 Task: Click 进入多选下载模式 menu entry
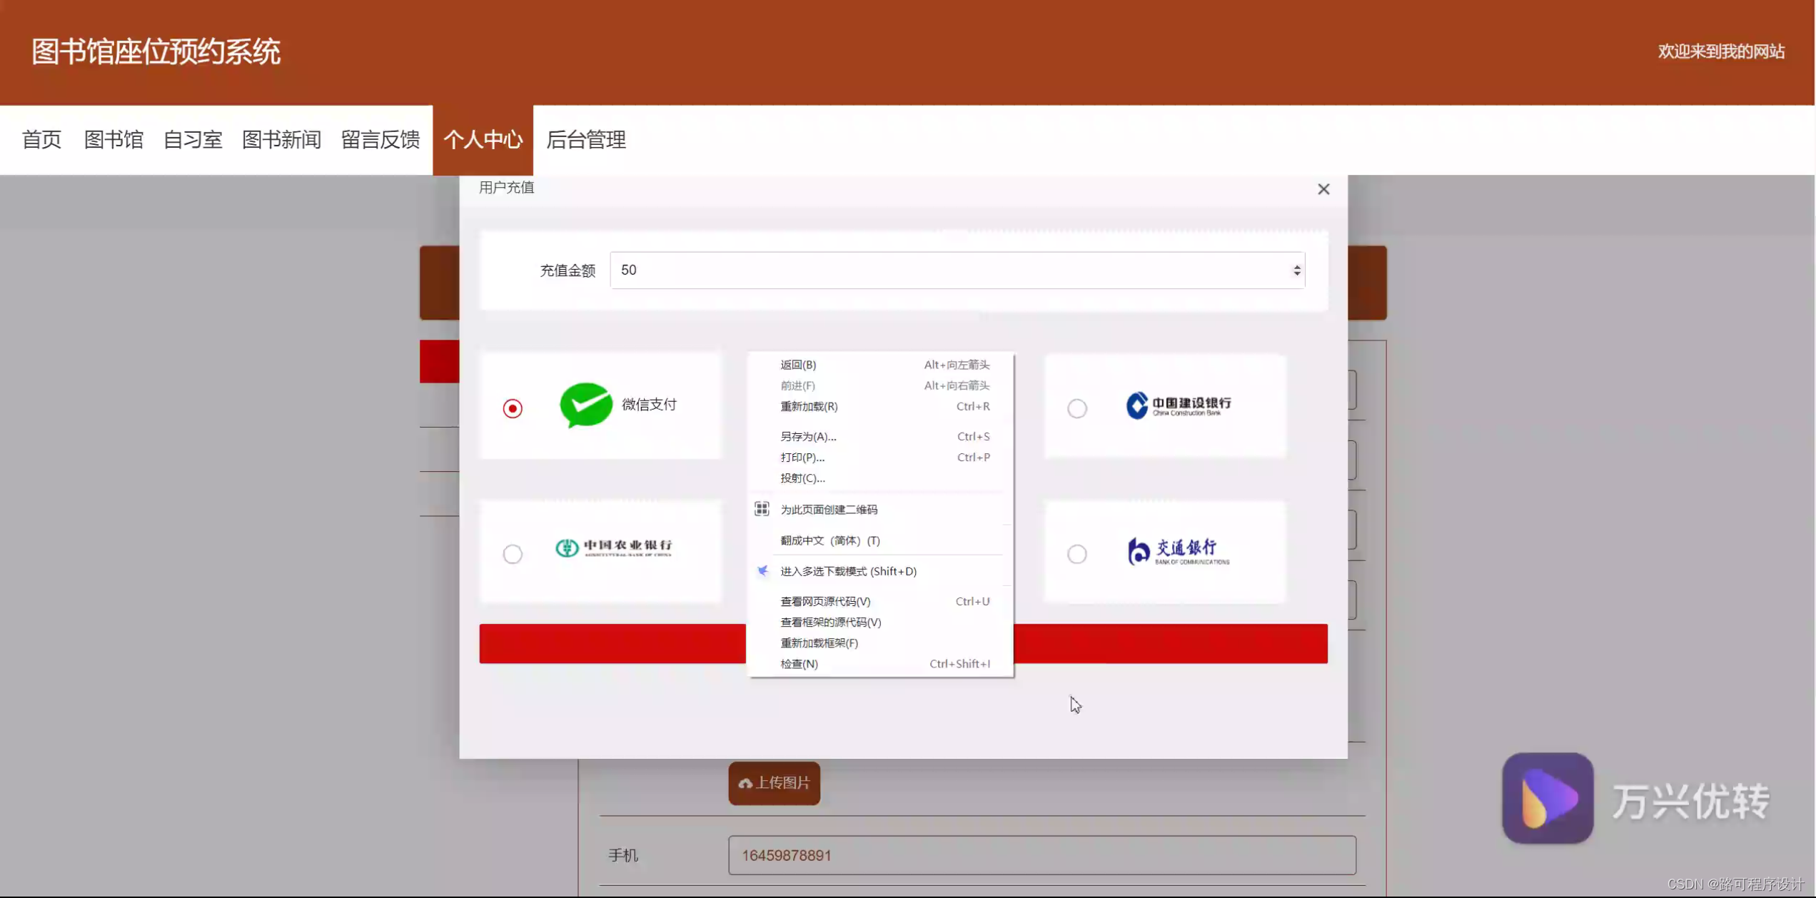click(880, 572)
